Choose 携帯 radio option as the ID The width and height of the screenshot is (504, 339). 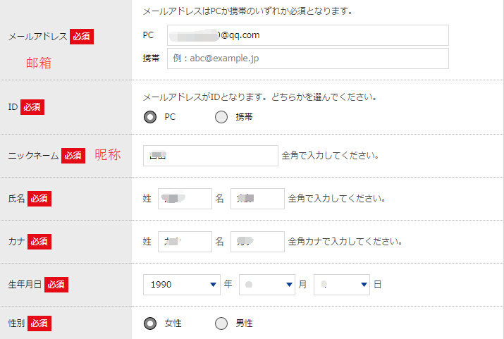pos(221,117)
